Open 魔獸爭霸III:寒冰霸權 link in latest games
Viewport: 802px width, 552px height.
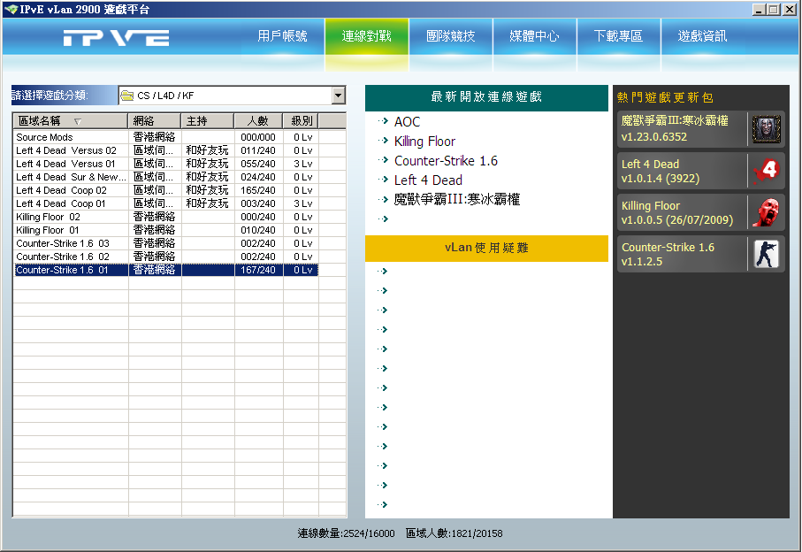456,200
